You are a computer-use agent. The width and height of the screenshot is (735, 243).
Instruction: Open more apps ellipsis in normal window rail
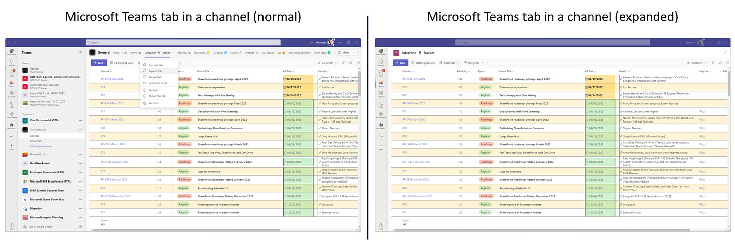(11, 137)
